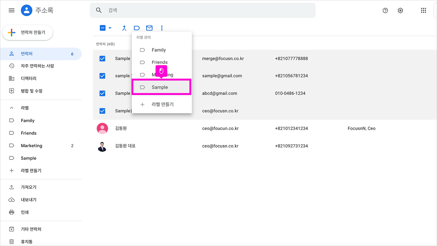
Task: Choose Friends in the label dropdown menu
Action: click(162, 62)
